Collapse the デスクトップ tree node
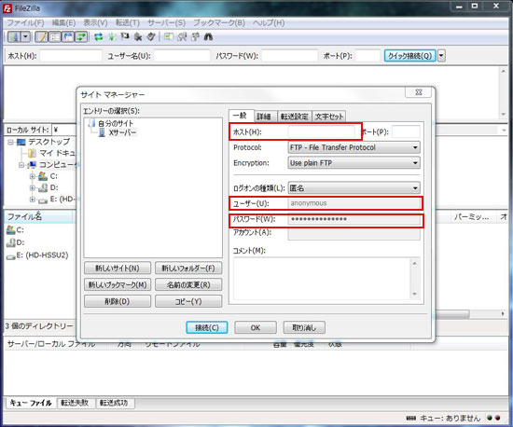 (11, 143)
